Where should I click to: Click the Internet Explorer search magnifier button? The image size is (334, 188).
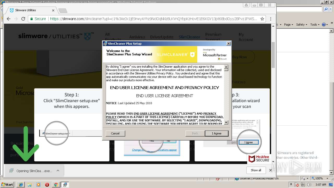pos(326,9)
